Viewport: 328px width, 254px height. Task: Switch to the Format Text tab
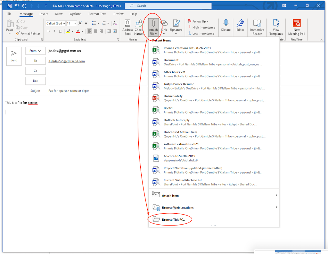coord(97,14)
